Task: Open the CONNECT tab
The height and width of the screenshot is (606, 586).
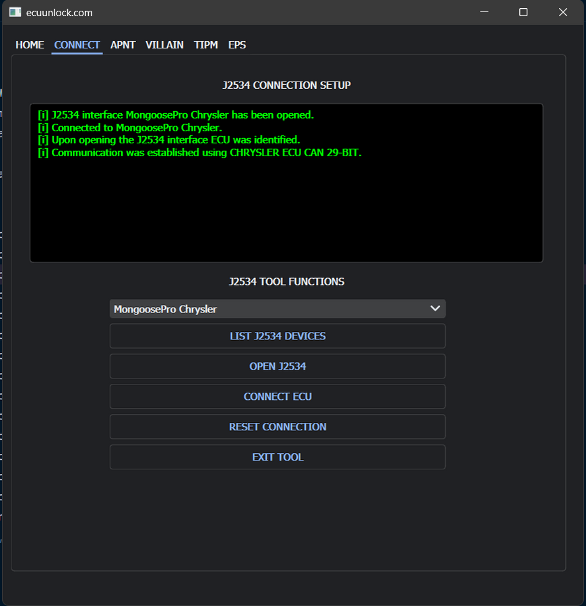Action: click(x=77, y=44)
